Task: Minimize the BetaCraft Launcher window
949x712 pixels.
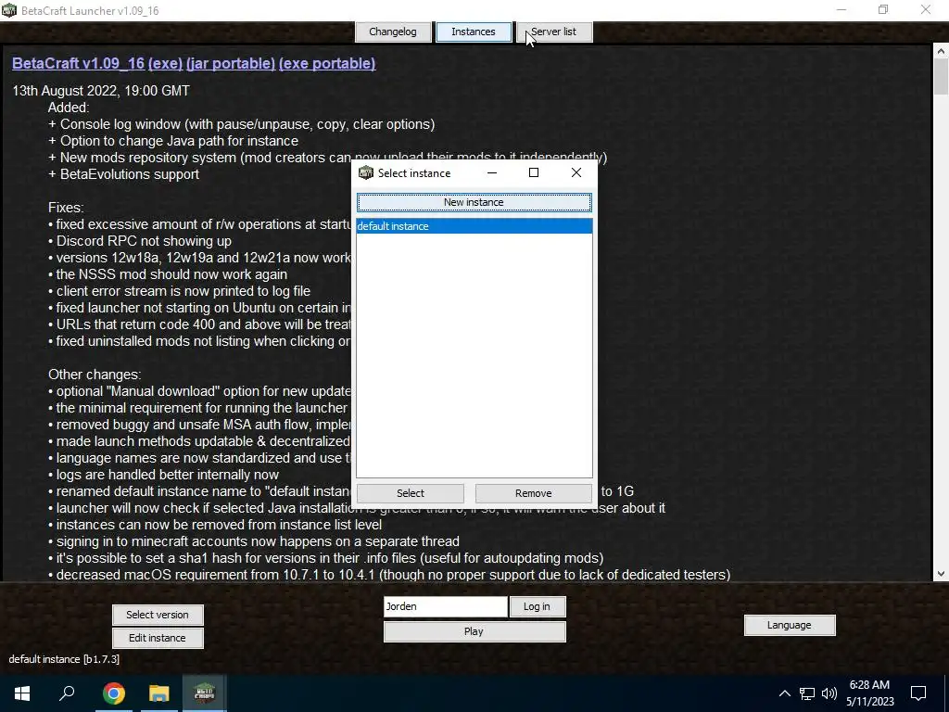Action: pyautogui.click(x=841, y=10)
